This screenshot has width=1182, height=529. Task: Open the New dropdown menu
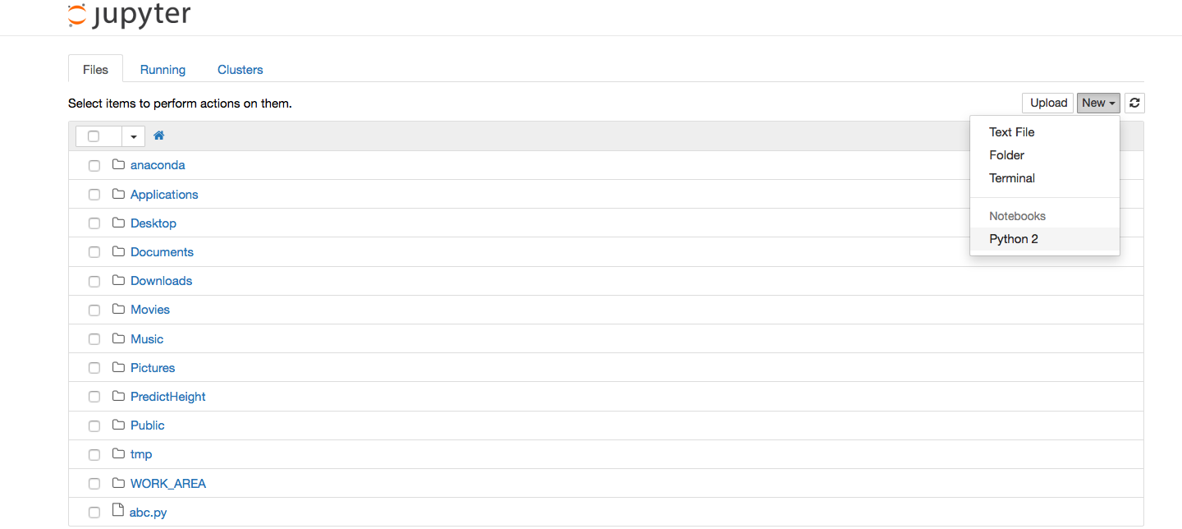tap(1098, 103)
